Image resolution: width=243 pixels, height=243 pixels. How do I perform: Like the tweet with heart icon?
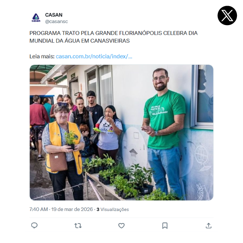point(122,226)
